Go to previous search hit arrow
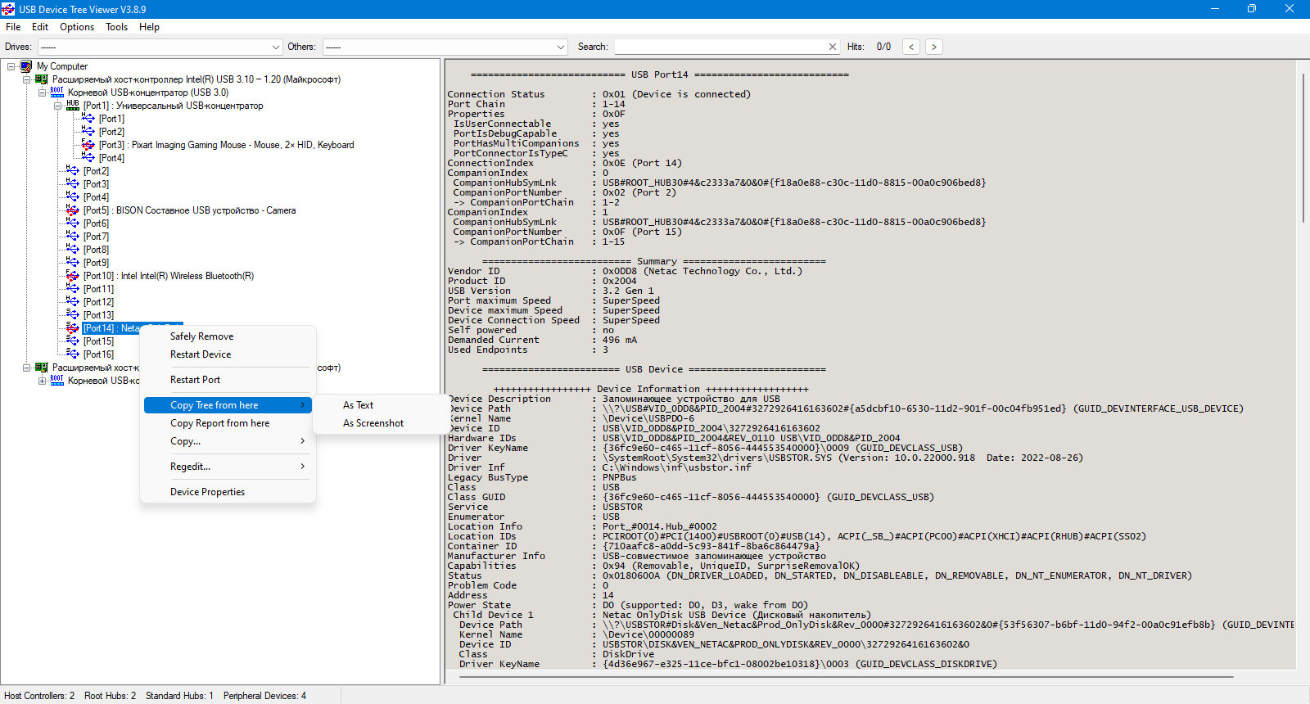Image resolution: width=1310 pixels, height=704 pixels. [x=911, y=47]
